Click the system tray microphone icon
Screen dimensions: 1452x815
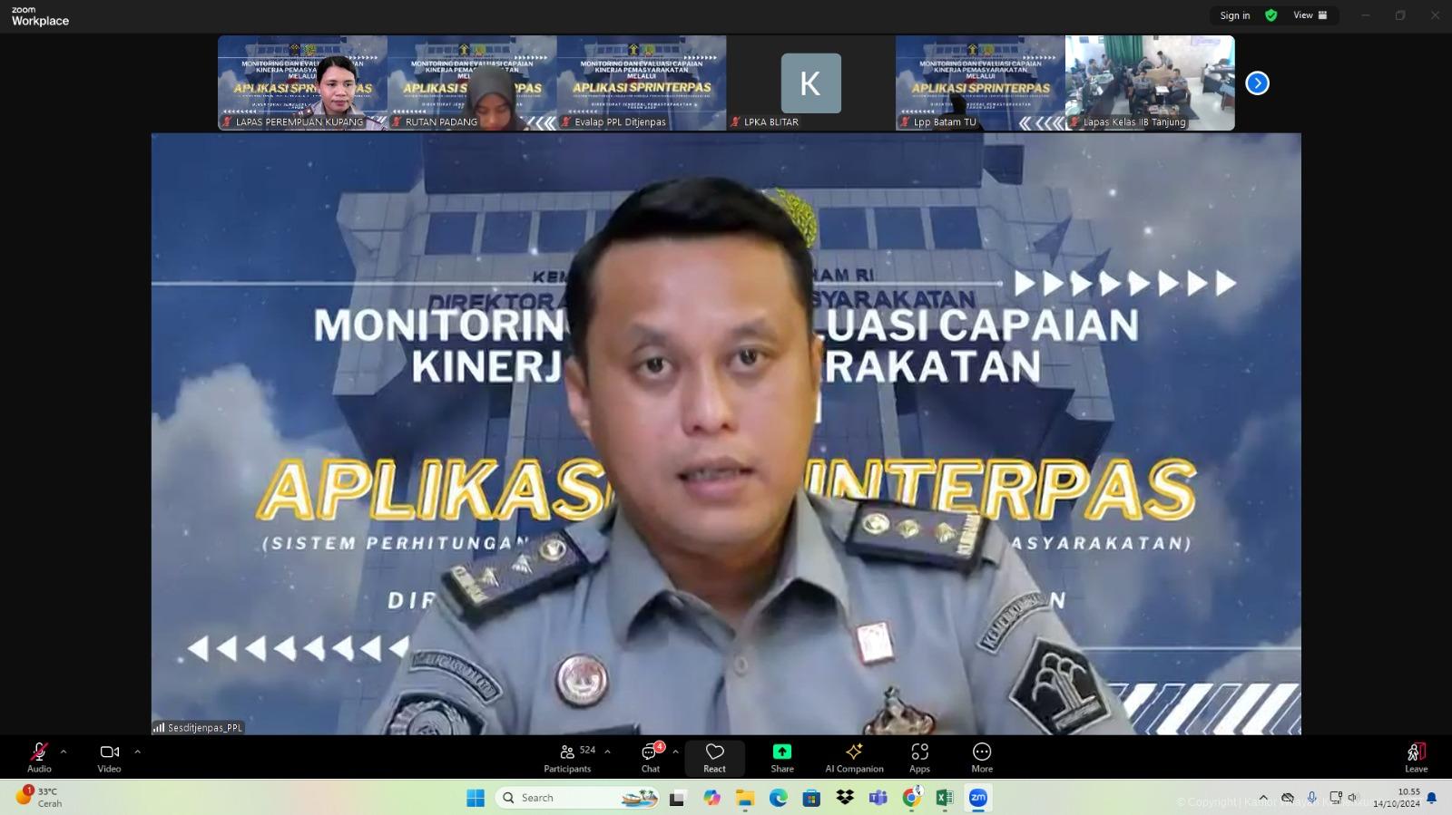(x=1311, y=798)
